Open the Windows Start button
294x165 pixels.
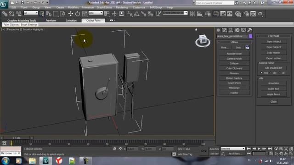pos(5,161)
